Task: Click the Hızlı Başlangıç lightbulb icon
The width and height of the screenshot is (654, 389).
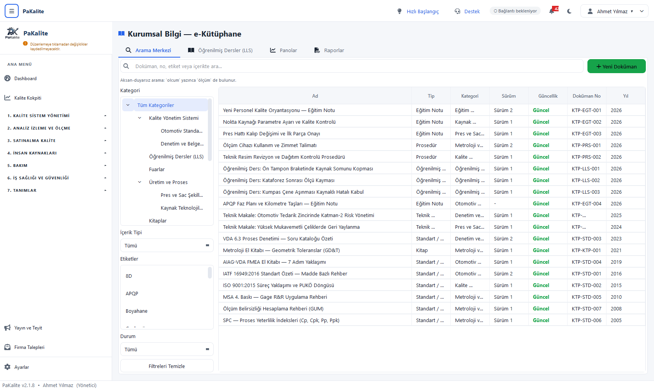Action: (x=399, y=11)
